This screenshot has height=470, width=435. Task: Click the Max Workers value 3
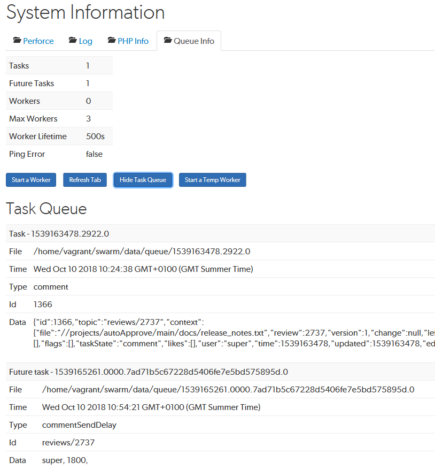[x=88, y=119]
